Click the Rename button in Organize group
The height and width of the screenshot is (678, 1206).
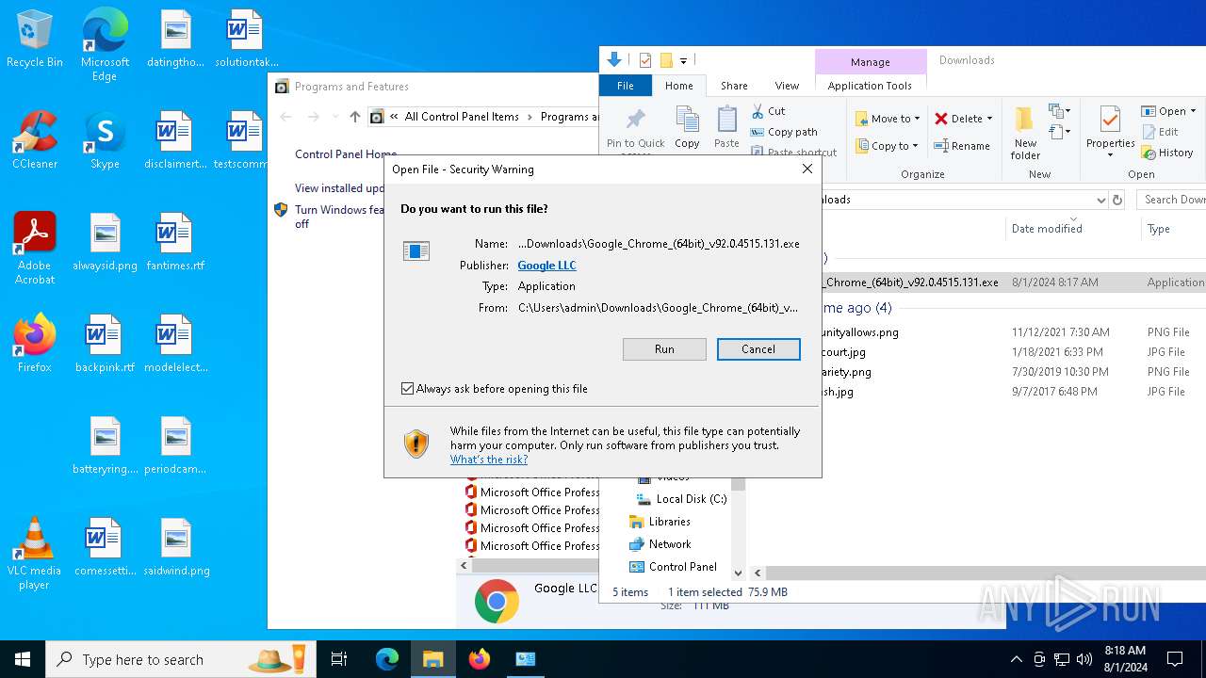pyautogui.click(x=962, y=146)
